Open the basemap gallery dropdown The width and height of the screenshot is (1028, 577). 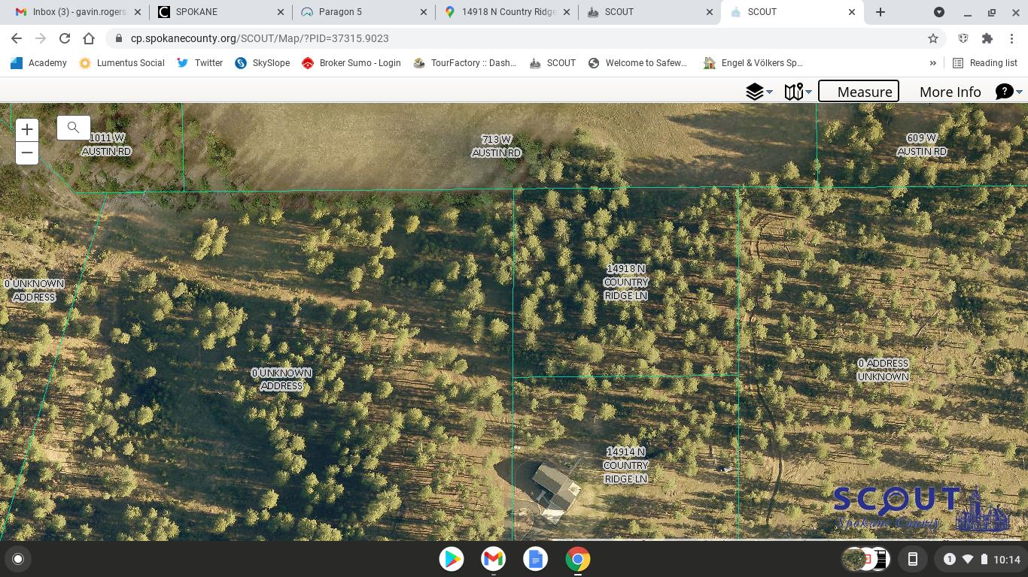(x=798, y=92)
